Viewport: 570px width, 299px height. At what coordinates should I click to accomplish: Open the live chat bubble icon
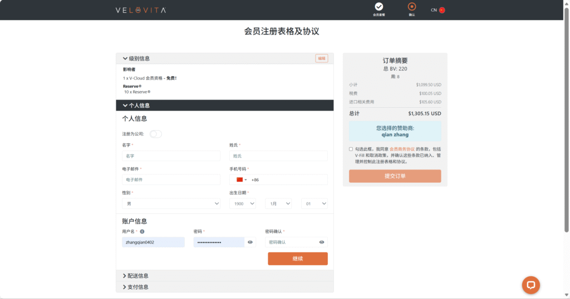tap(530, 285)
